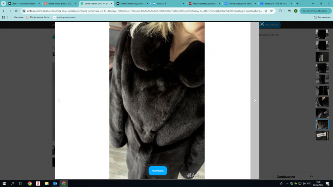Select the last thumbnail with white label
Image resolution: width=333 pixels, height=187 pixels.
click(x=322, y=136)
